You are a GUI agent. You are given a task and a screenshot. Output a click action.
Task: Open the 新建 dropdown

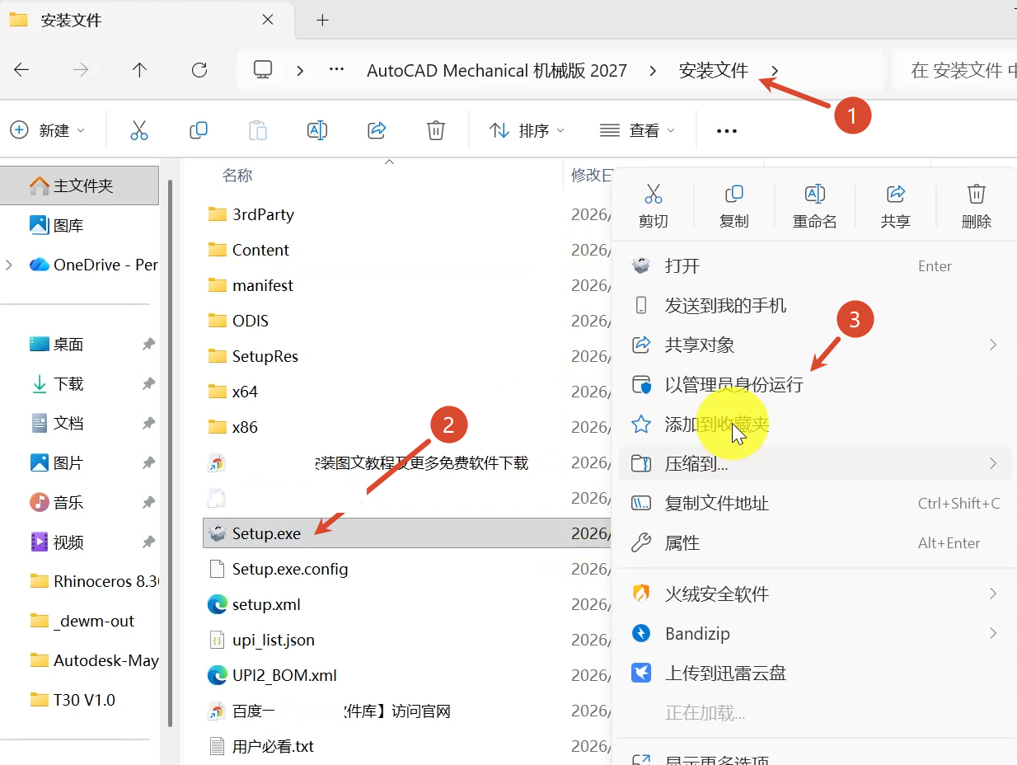coord(48,130)
